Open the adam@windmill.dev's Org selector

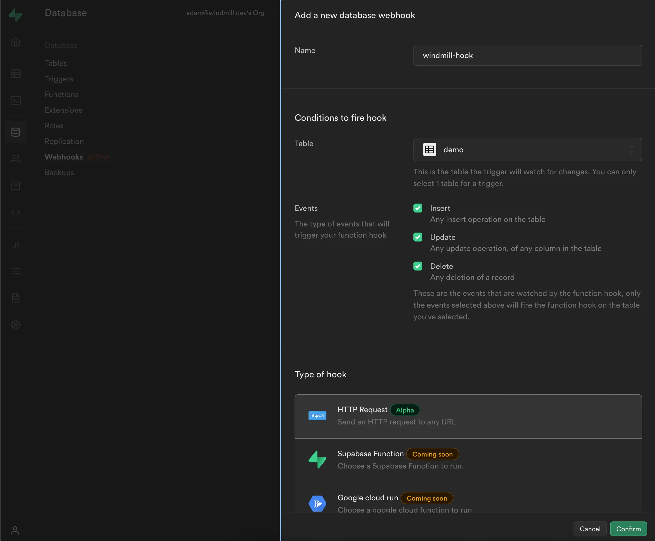pos(225,13)
